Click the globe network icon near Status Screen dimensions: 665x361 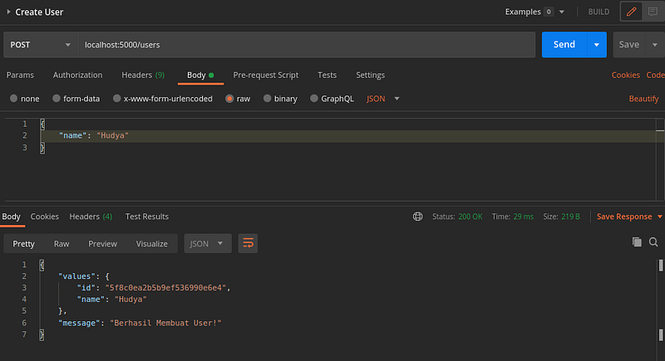pos(418,217)
